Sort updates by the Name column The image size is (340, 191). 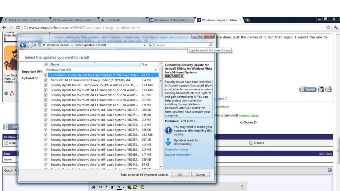tap(95, 64)
